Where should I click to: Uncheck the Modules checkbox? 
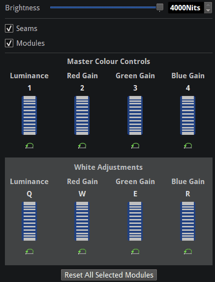pos(9,43)
